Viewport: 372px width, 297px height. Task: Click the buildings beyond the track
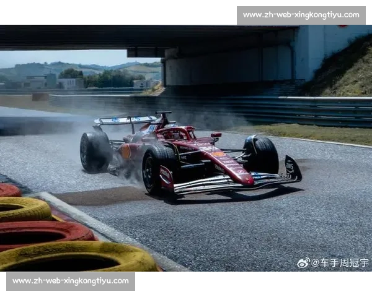(68, 82)
